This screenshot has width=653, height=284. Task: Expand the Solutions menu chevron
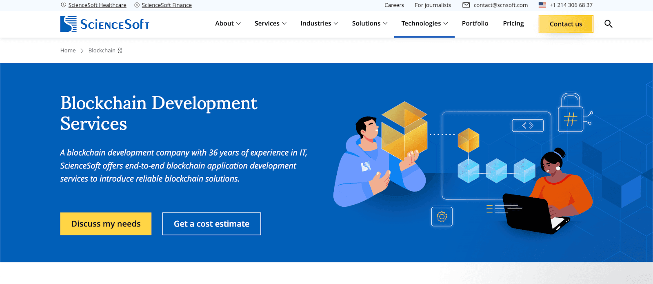tap(385, 24)
